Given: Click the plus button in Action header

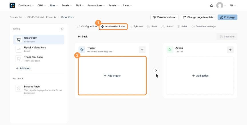Looking at the screenshot, I should [x=230, y=50].
